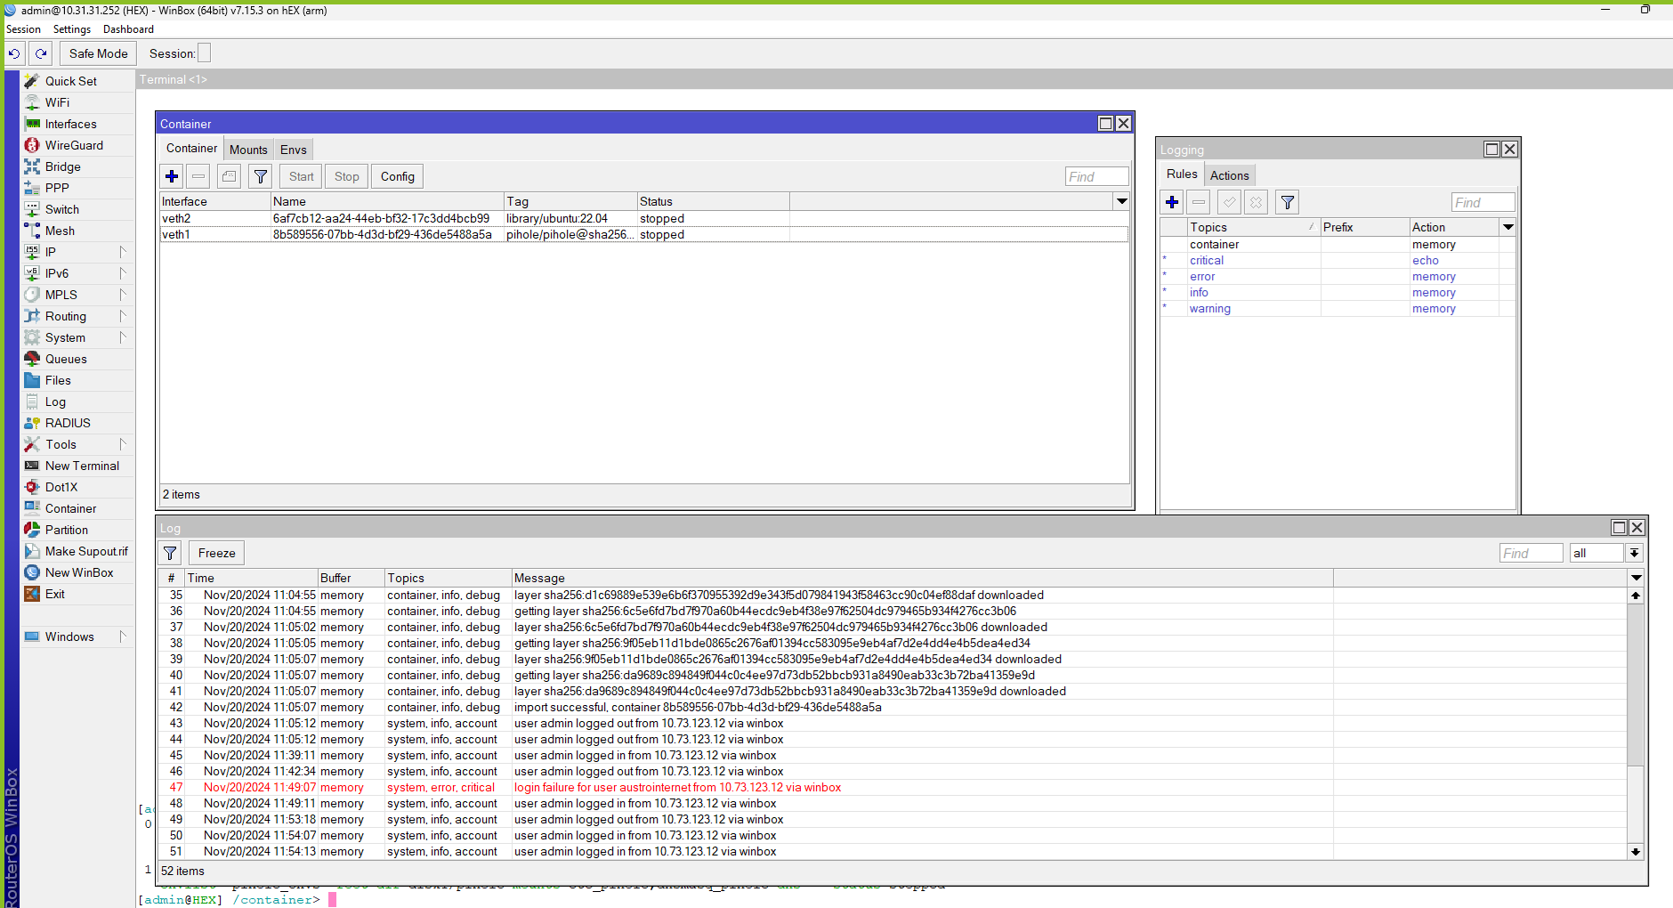Open the filter in the Log window

(170, 553)
